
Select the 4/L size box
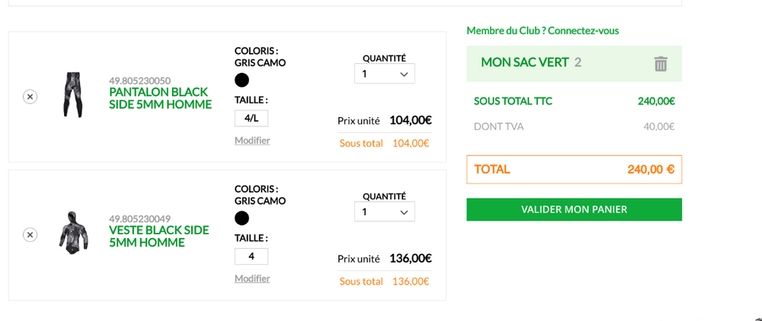pyautogui.click(x=251, y=119)
